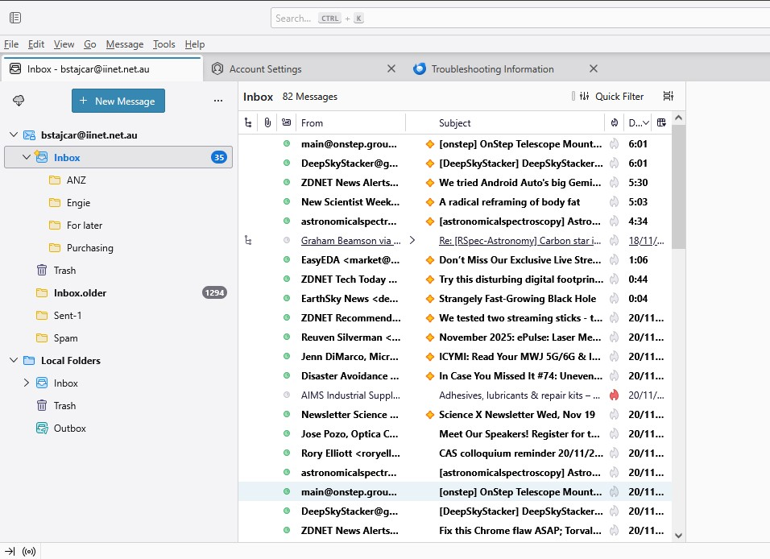Open the column picker icon in list header
Screen dimensions: 770x559
[661, 123]
